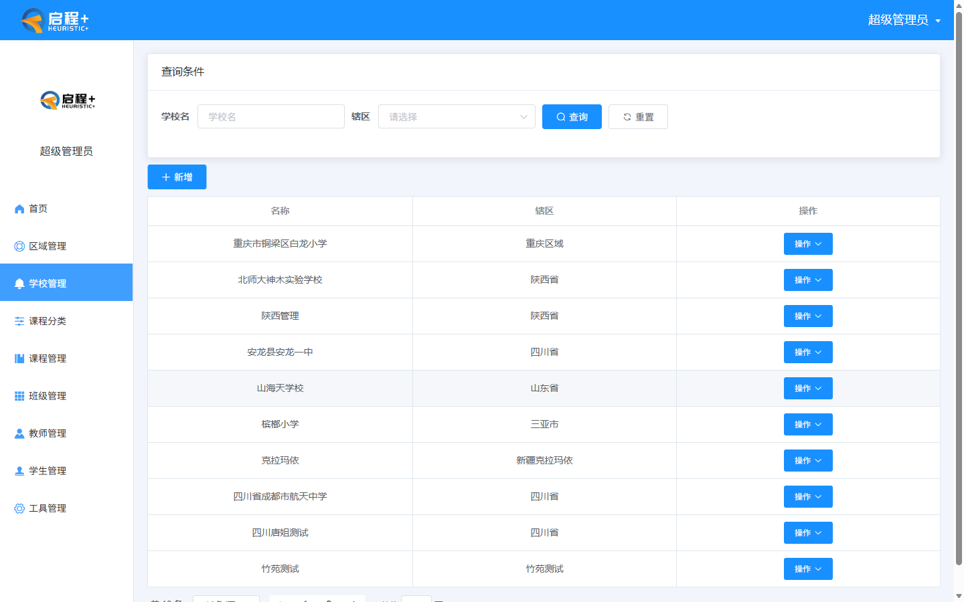
Task: Click the 新疆克拉玛依 cell
Action: 544,460
